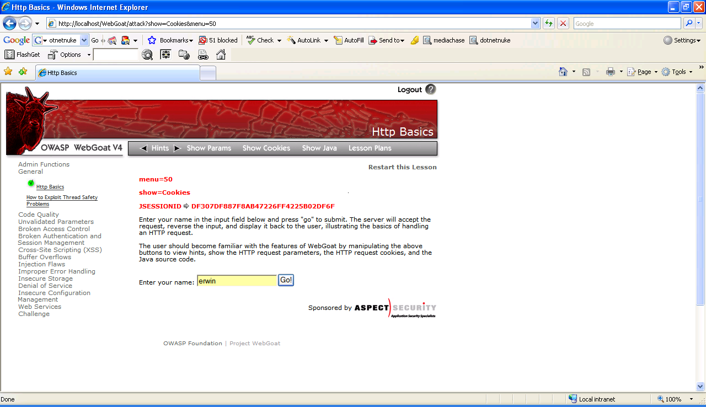Click the yellow Favorites Center star
The height and width of the screenshot is (407, 706).
pyautogui.click(x=8, y=72)
